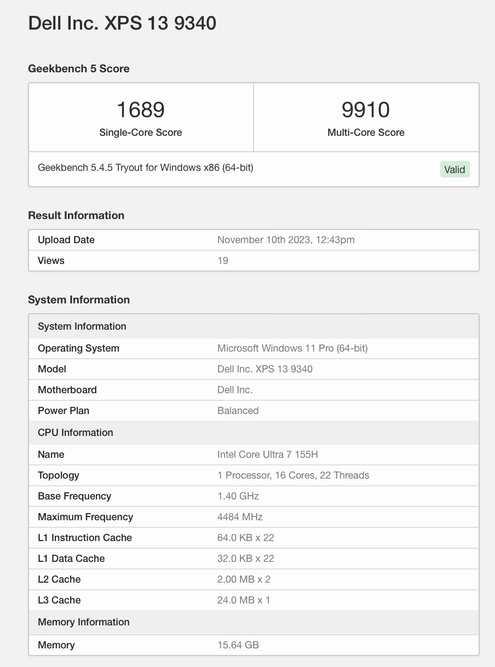Click the L3 Cache 24.0 MB value
The width and height of the screenshot is (495, 667).
244,600
